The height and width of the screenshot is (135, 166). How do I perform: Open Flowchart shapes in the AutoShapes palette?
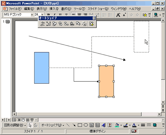point(66,24)
